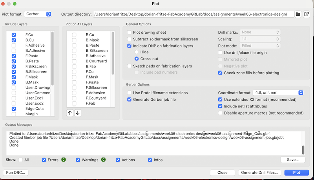Select the Hide radio option
This screenshot has width=314, height=180.
click(137, 52)
